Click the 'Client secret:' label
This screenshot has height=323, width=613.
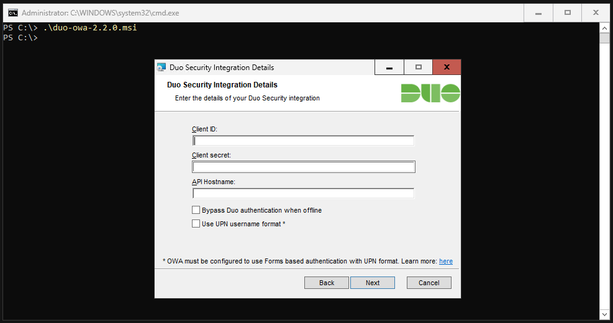pyautogui.click(x=212, y=155)
